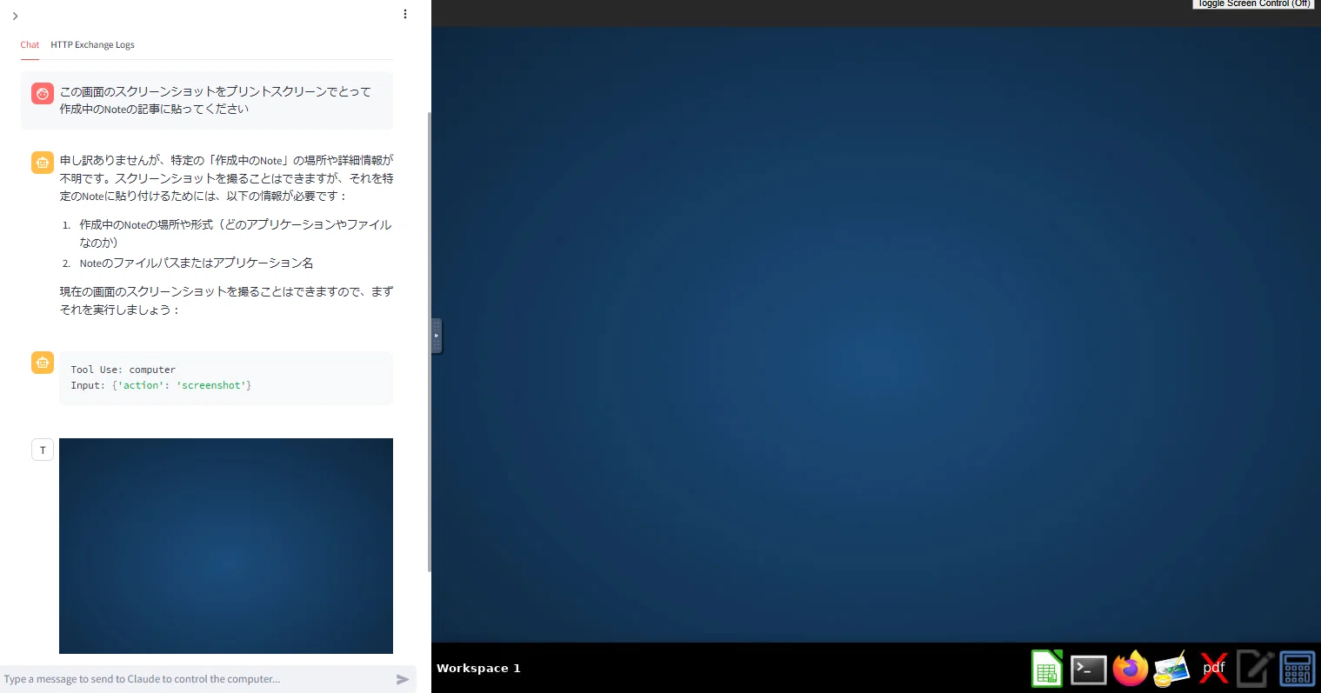1321x693 pixels.
Task: Switch to the Chat tab
Action: (30, 44)
